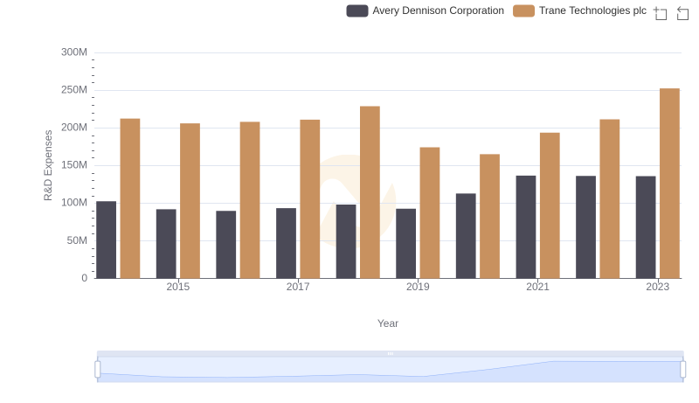The image size is (699, 403).
Task: Click the dark Avery Dennison bar for 2016
Action: pyautogui.click(x=226, y=244)
